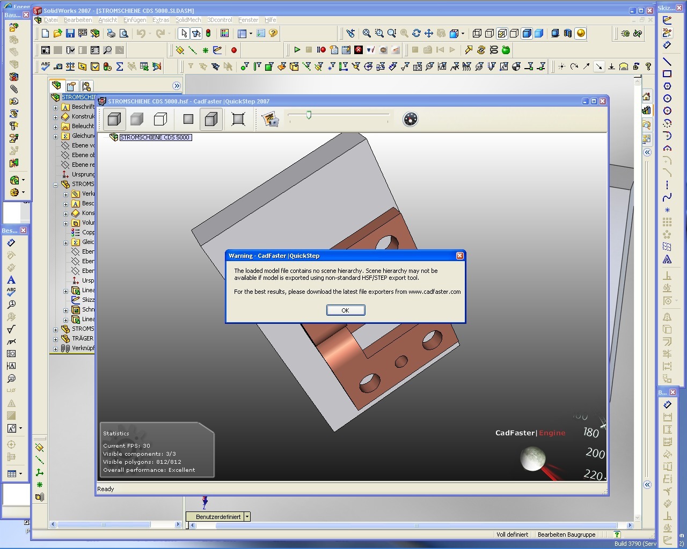Expand the TRÄGER tree node
This screenshot has width=687, height=549.
[x=55, y=339]
